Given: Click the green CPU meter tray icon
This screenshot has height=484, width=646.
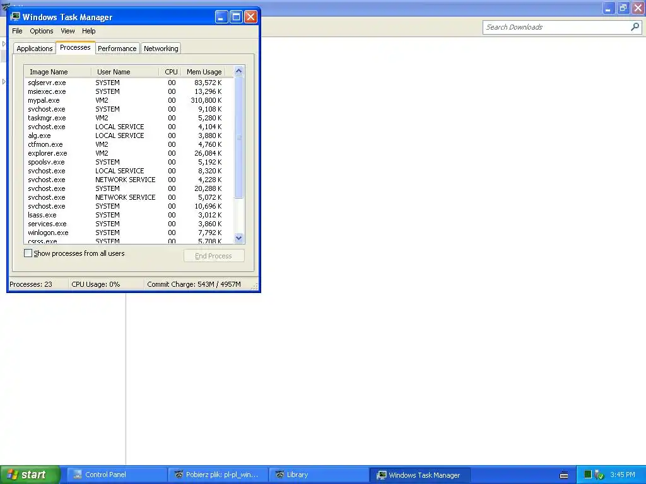Looking at the screenshot, I should 588,475.
